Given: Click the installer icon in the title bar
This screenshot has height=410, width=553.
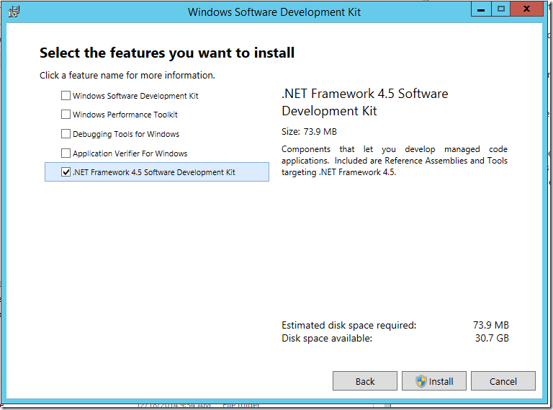Looking at the screenshot, I should click(x=14, y=12).
